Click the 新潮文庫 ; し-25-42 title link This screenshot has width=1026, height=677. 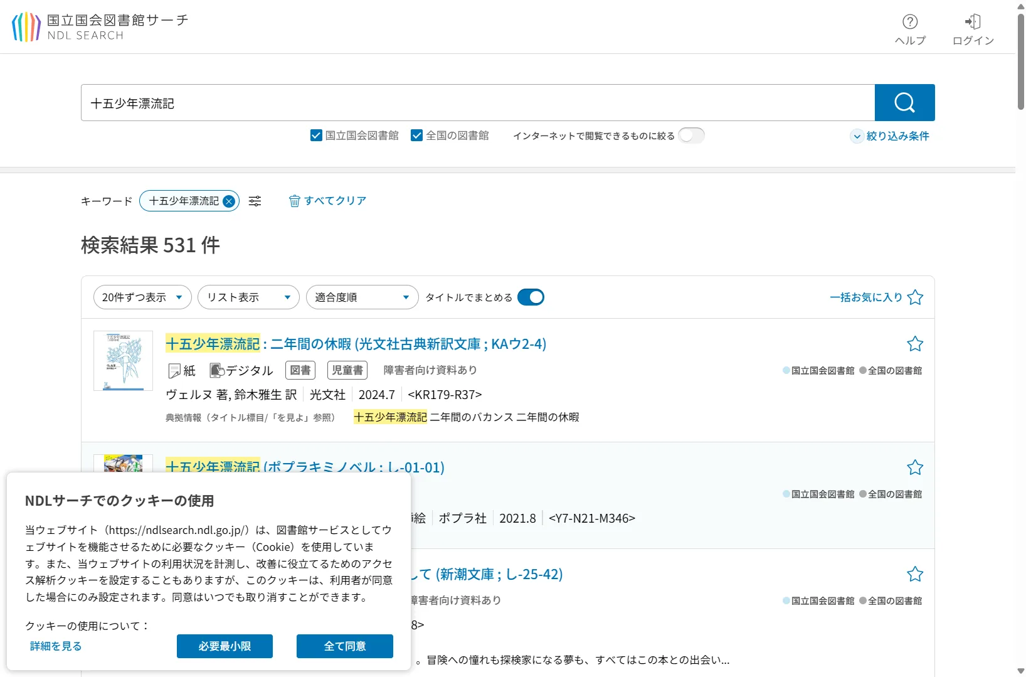point(487,574)
